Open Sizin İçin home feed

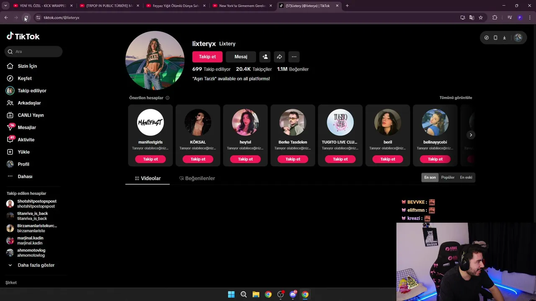coord(22,66)
